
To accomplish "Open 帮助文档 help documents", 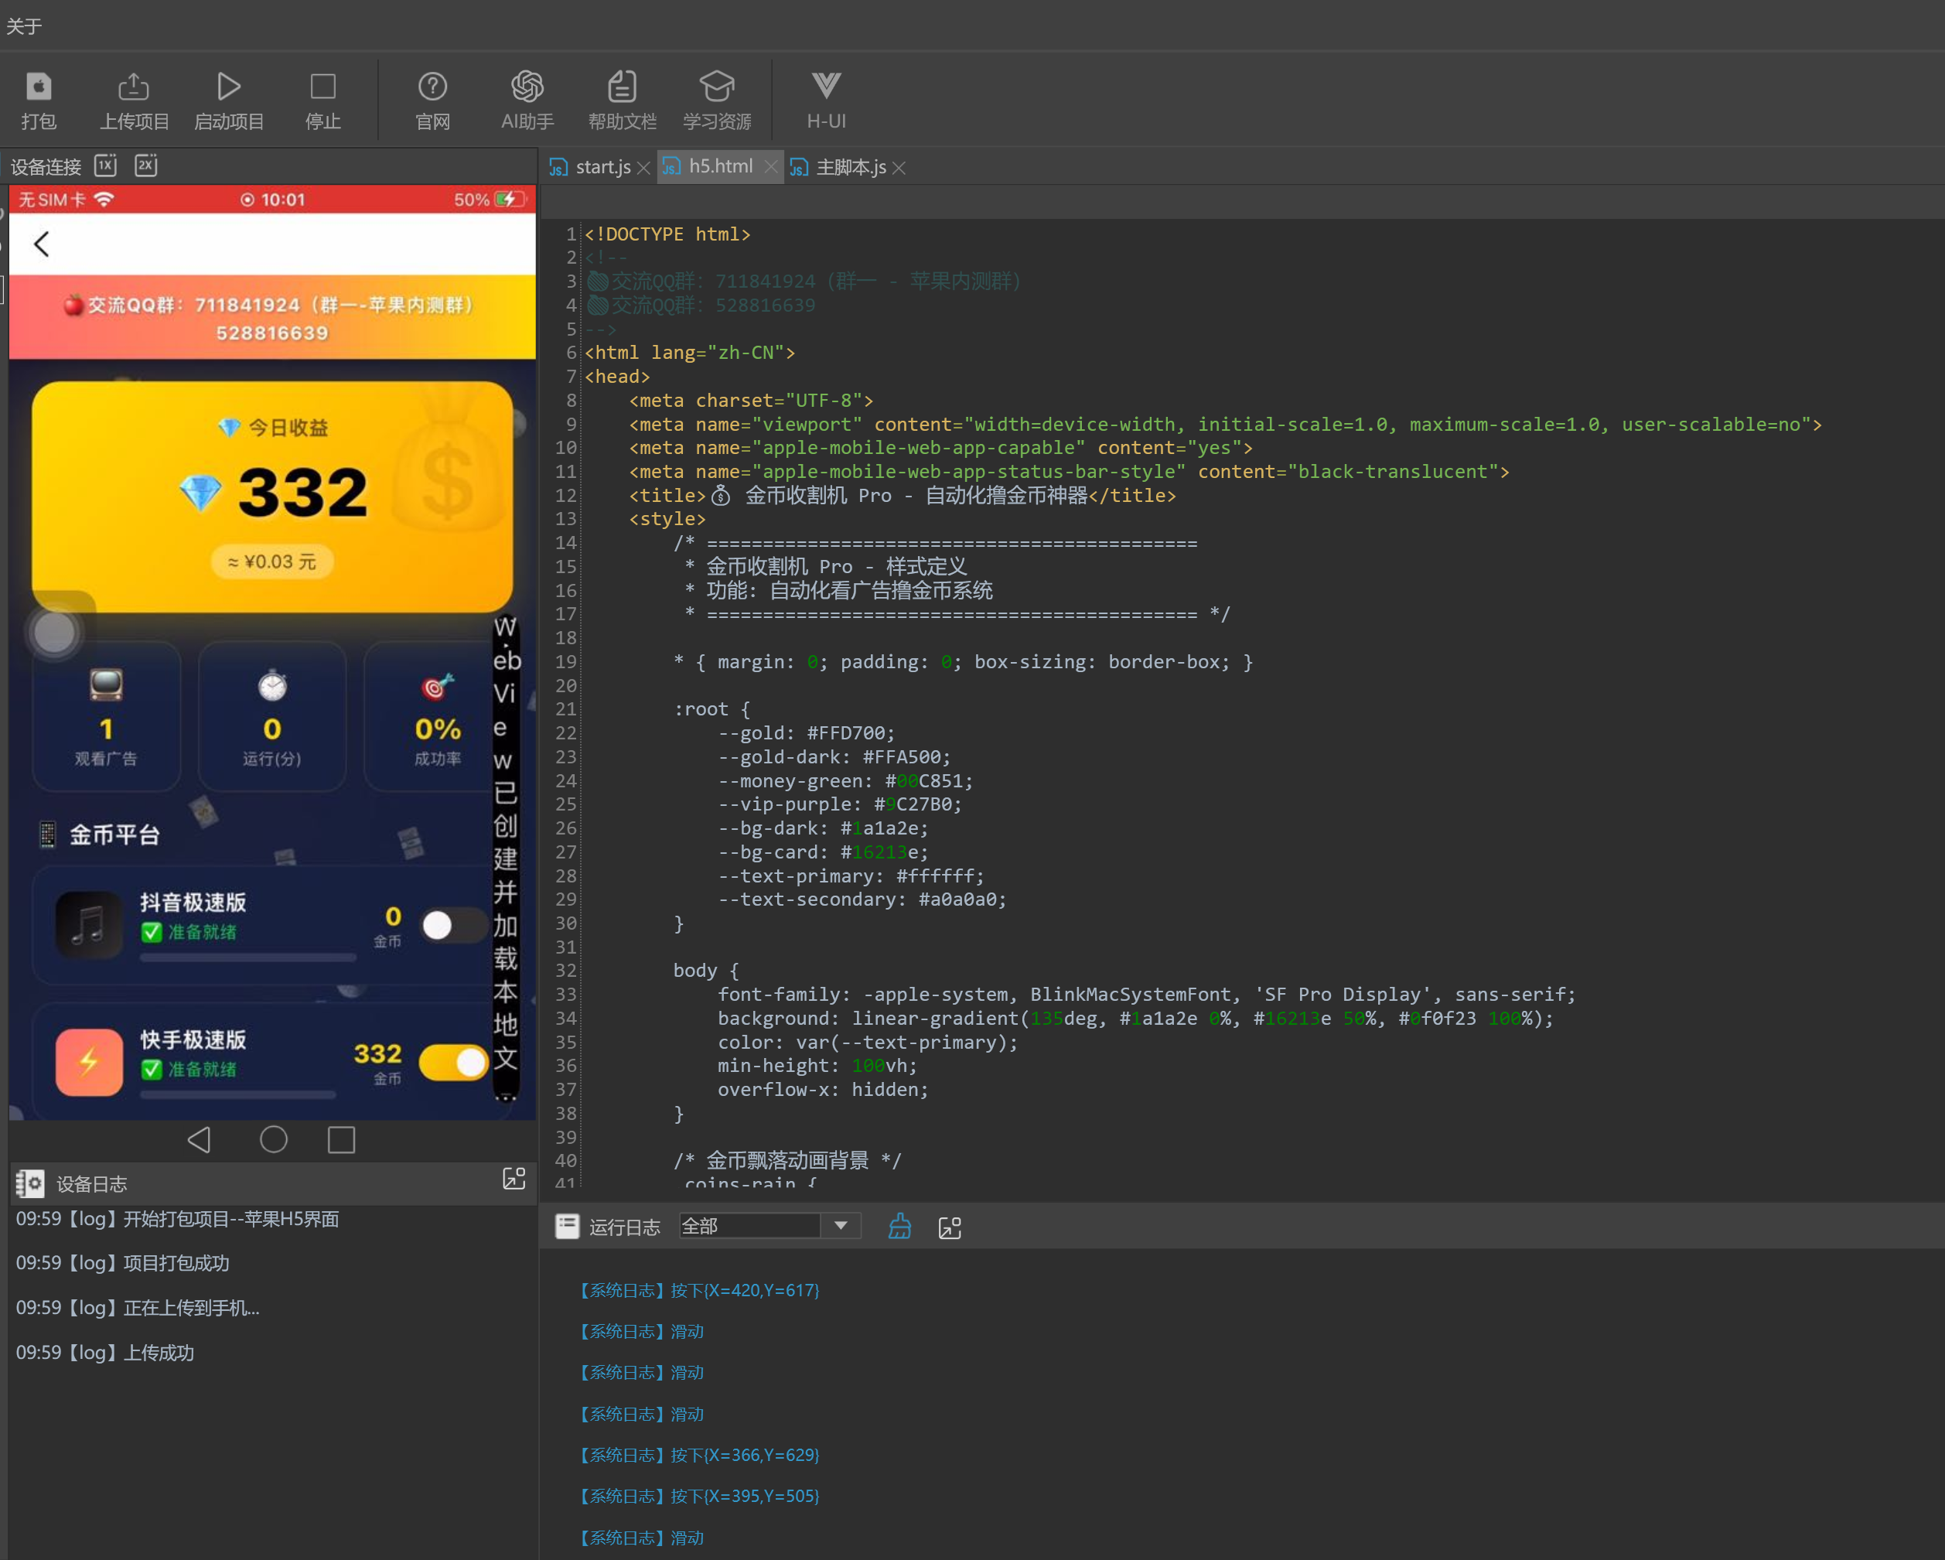I will click(x=622, y=87).
